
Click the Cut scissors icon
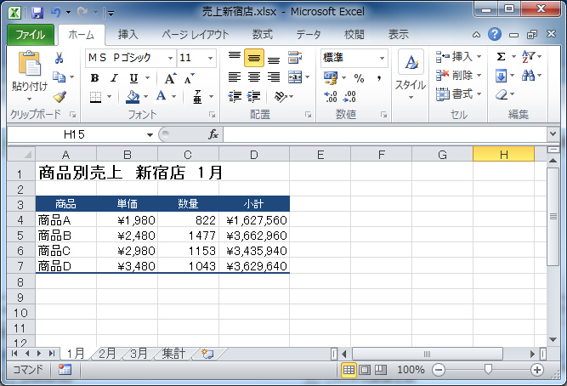tap(60, 59)
